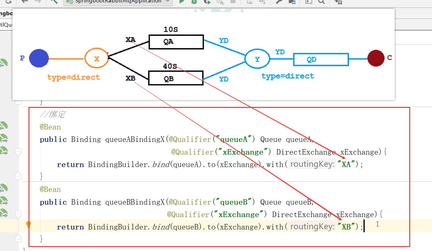432x251 pixels.
Task: Collapse queueBBindingX method with fold marker
Action: (18, 215)
